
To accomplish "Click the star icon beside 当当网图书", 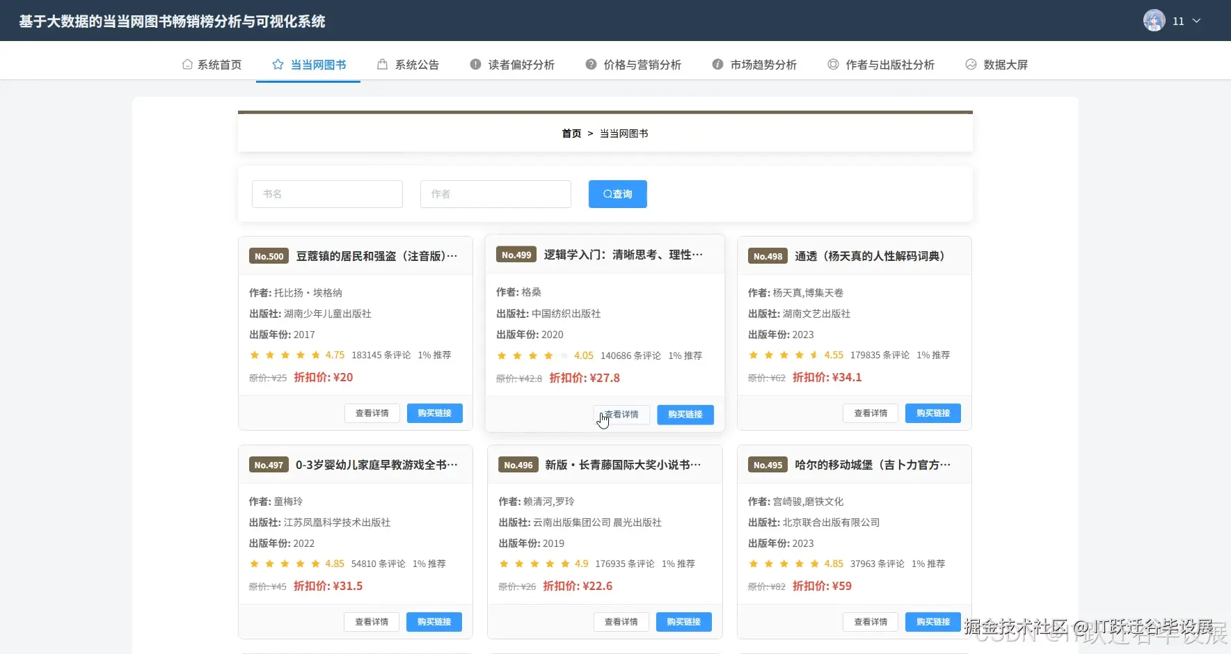I will click(x=278, y=64).
